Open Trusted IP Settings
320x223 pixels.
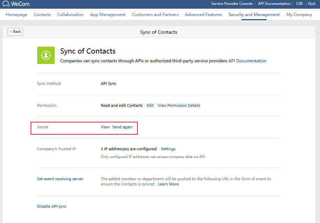[x=168, y=149]
